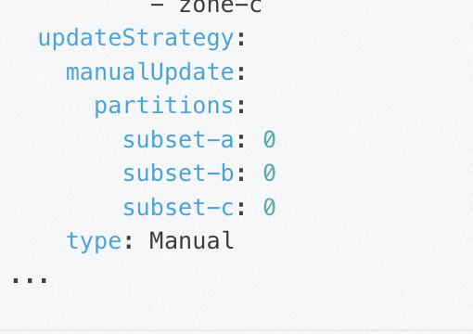Click the colon after partitions
Viewport: 473px width, 334px height.
pyautogui.click(x=241, y=107)
